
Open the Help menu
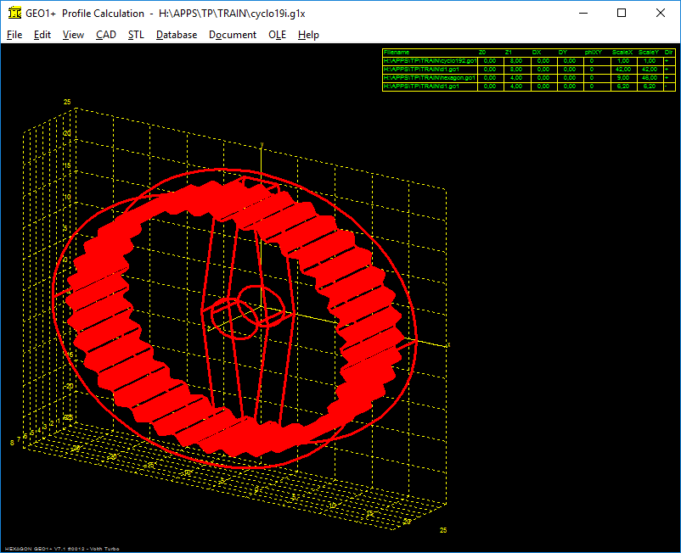pos(308,35)
